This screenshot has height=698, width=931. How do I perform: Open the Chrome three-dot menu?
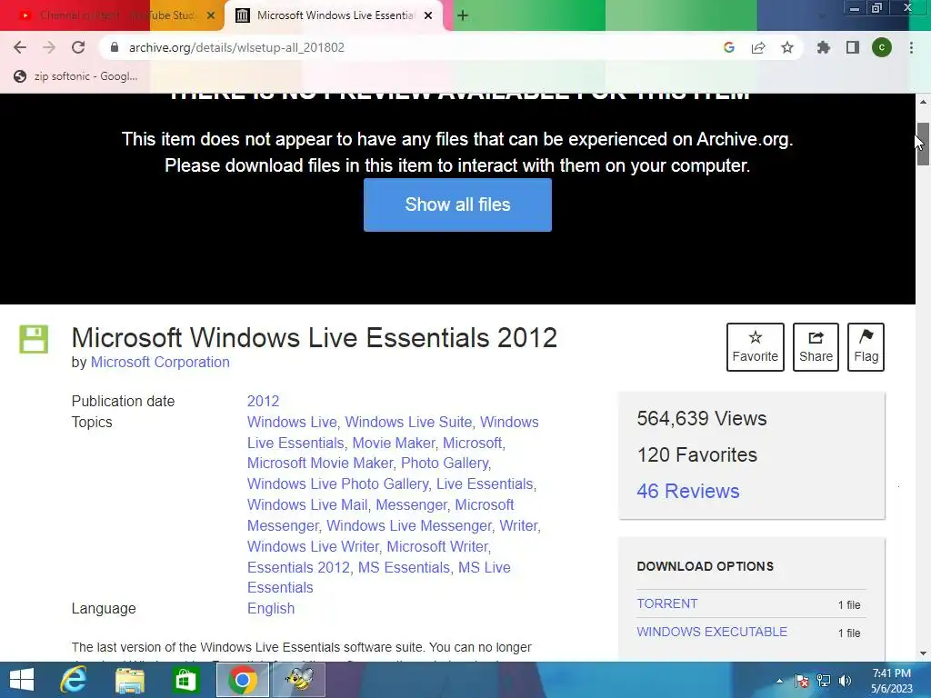coord(911,47)
